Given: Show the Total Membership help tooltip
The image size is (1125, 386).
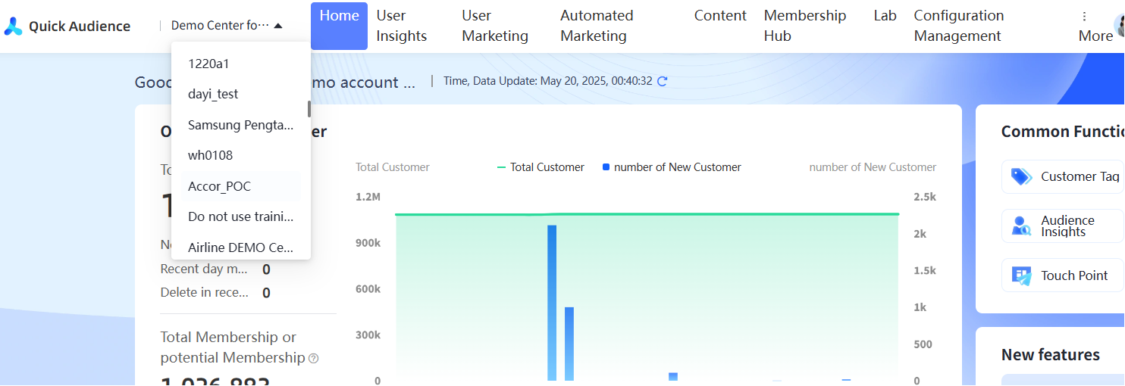Looking at the screenshot, I should [x=313, y=358].
